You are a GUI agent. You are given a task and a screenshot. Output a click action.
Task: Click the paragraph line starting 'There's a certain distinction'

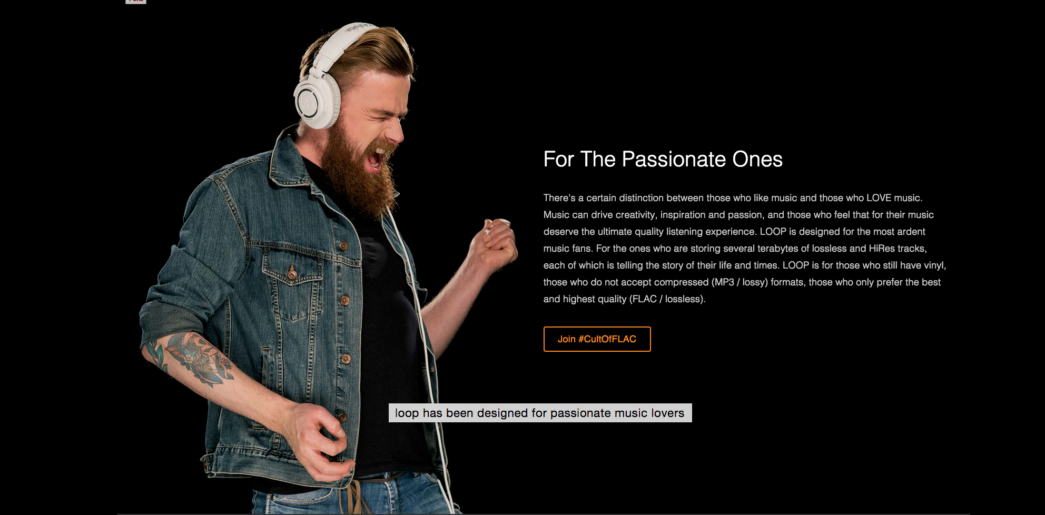point(733,198)
